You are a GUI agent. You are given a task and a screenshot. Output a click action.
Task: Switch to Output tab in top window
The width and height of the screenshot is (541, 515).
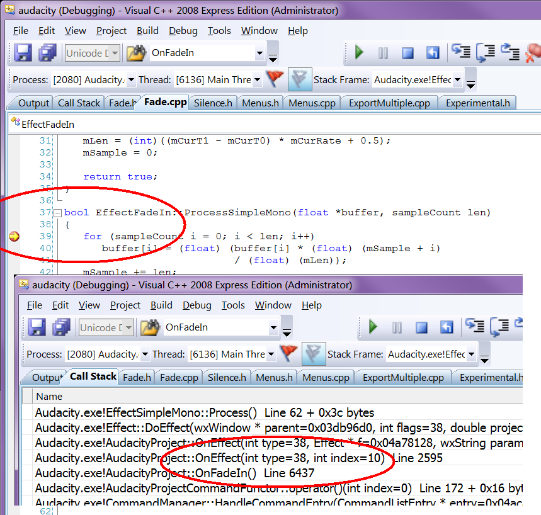[x=33, y=103]
